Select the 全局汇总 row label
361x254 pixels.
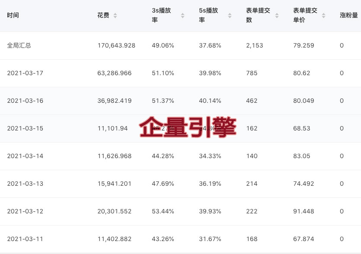point(19,45)
